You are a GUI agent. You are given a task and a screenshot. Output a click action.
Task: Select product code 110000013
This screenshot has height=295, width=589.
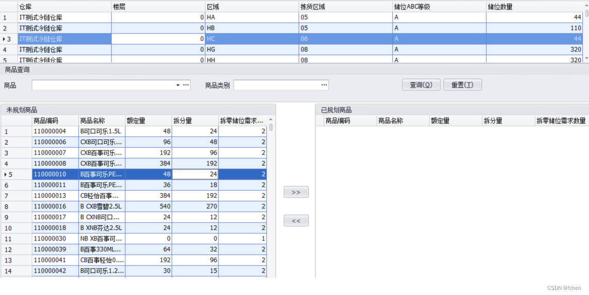pos(55,196)
